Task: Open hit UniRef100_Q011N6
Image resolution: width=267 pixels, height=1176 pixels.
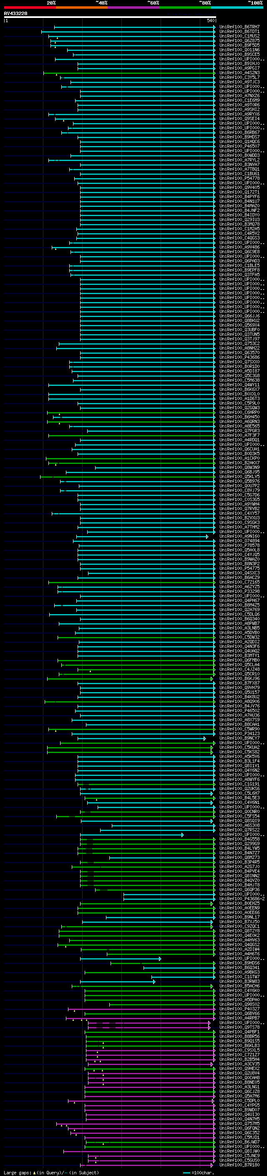Action: [x=239, y=50]
